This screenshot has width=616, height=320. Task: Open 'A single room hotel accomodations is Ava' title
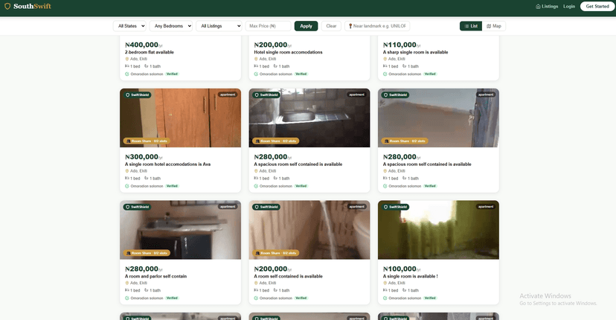pos(167,164)
